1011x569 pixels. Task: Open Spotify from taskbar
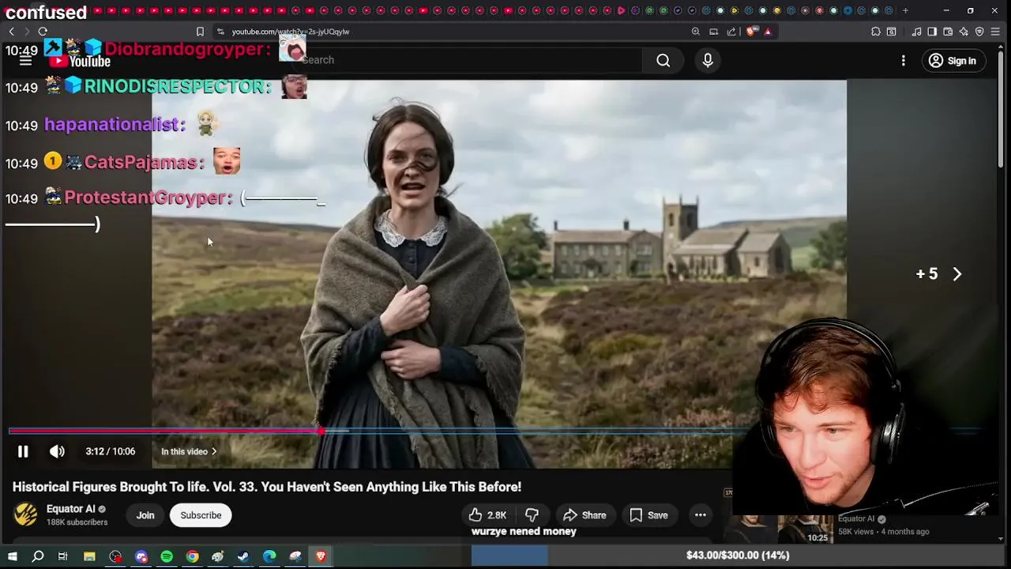point(167,556)
